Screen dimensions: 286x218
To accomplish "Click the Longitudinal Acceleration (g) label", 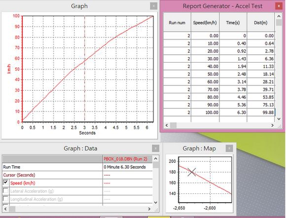I will [36, 199].
